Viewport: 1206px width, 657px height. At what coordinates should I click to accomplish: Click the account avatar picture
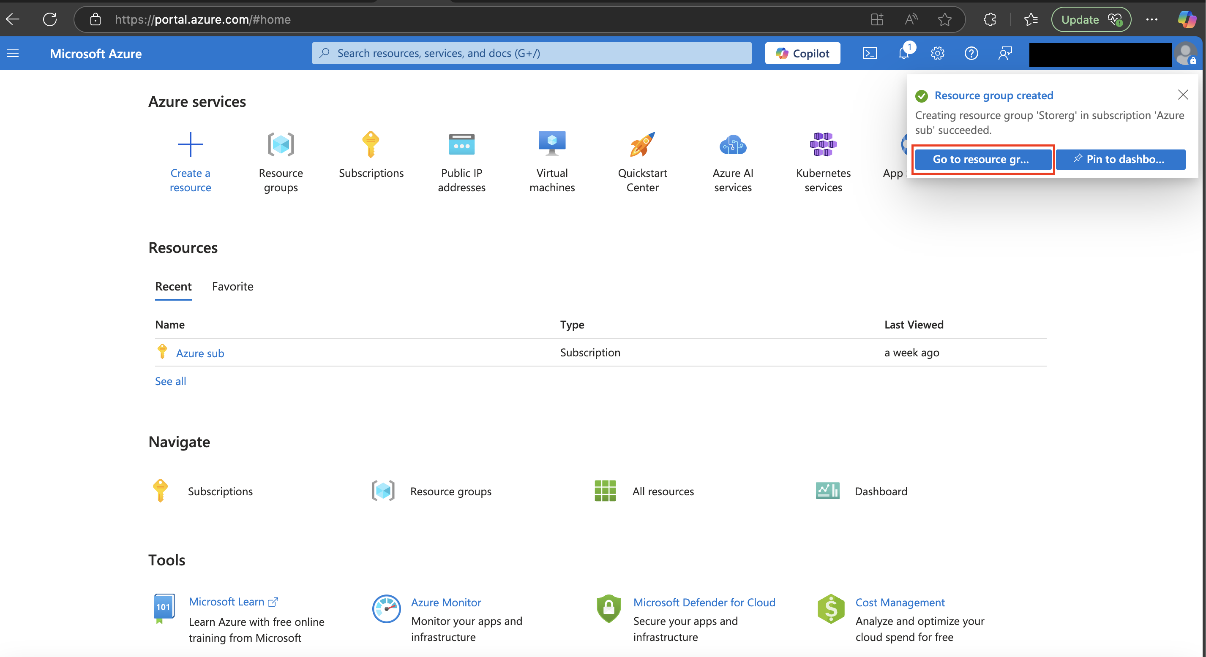point(1185,54)
